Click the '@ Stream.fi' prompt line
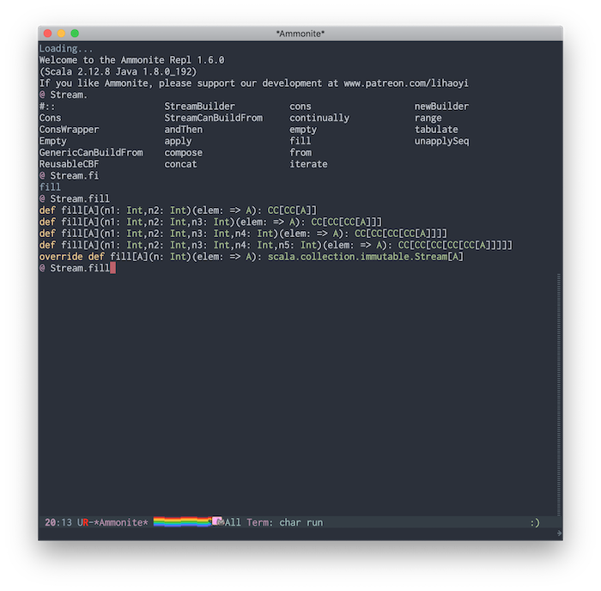This screenshot has height=591, width=601. click(x=69, y=175)
